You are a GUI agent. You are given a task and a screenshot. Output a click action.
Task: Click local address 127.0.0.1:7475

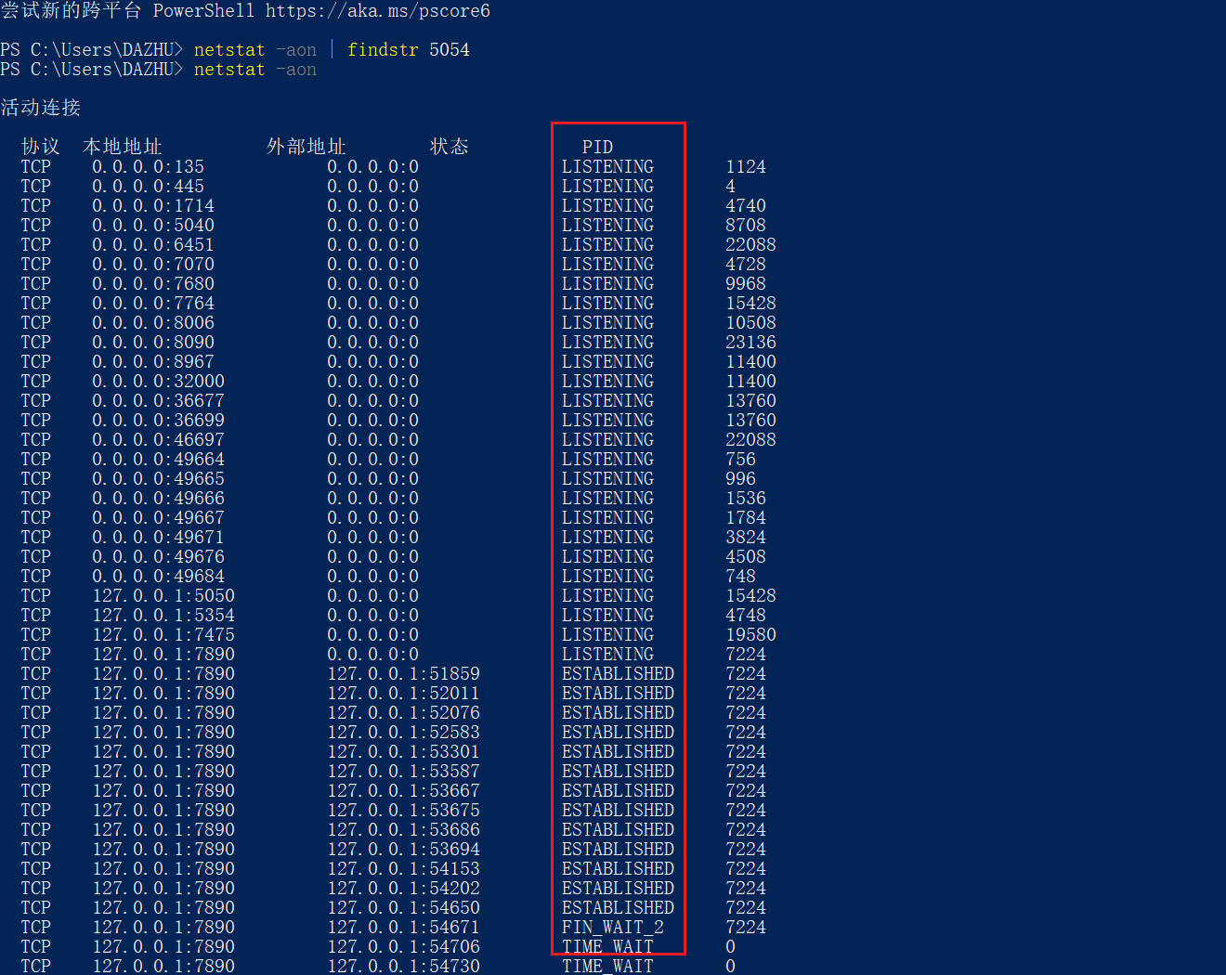[163, 635]
